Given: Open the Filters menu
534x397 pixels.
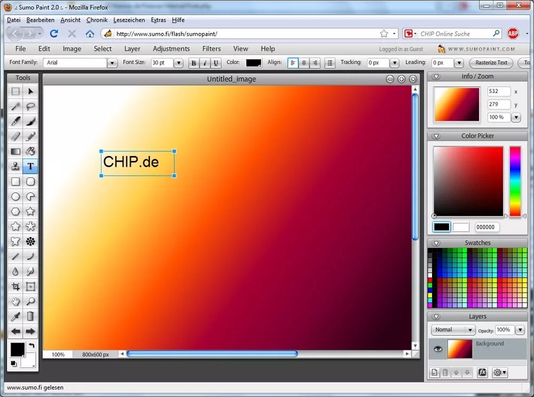Looking at the screenshot, I should tap(211, 49).
